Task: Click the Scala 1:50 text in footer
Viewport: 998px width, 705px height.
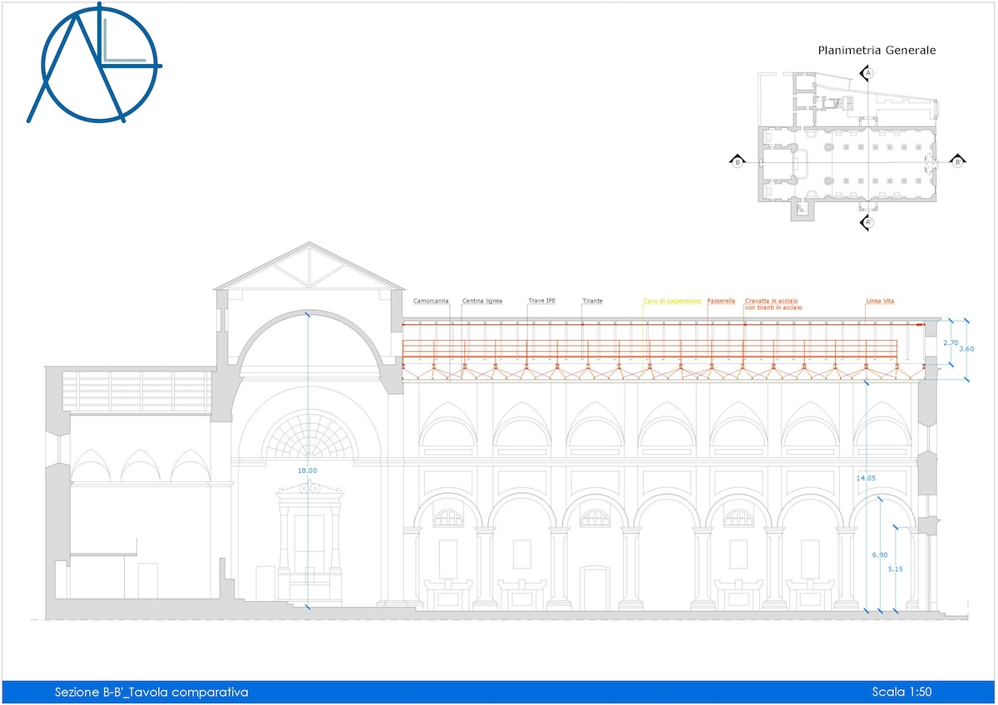Action: tap(907, 693)
